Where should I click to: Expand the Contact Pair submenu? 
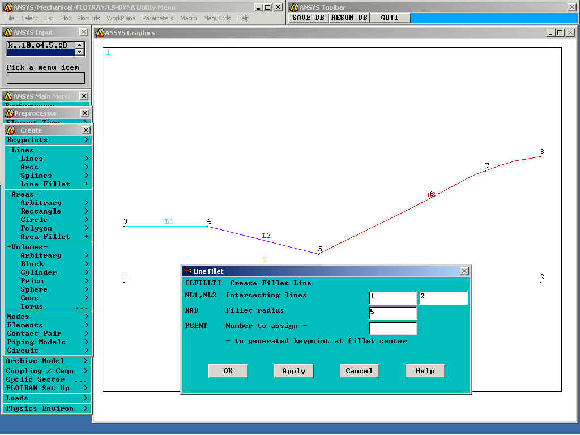(x=48, y=334)
